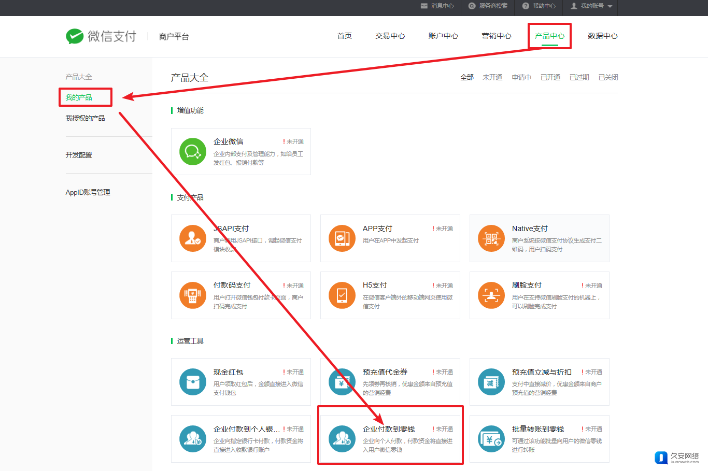Filter products by 已关闭
Viewport: 708px width, 471px height.
click(608, 77)
